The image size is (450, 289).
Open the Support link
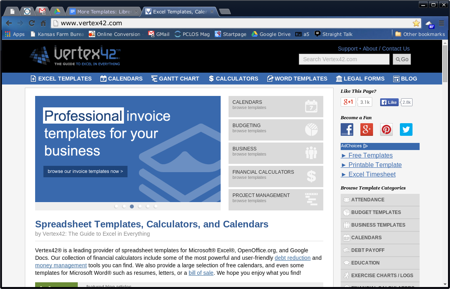[347, 49]
